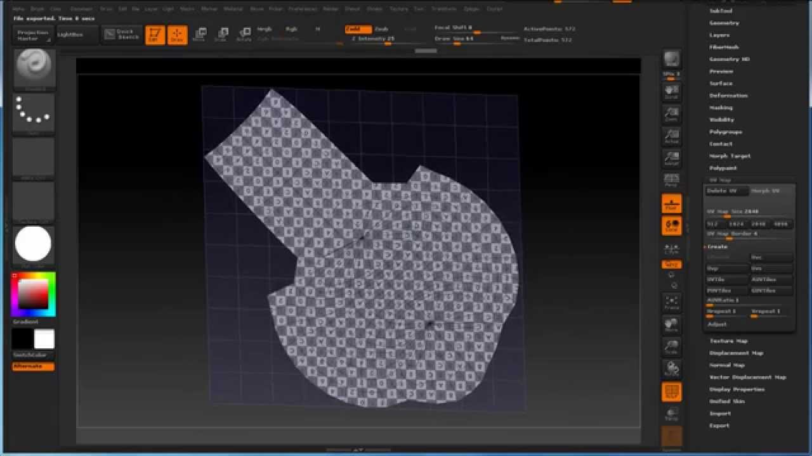Expand the Layers subpalette

(719, 35)
